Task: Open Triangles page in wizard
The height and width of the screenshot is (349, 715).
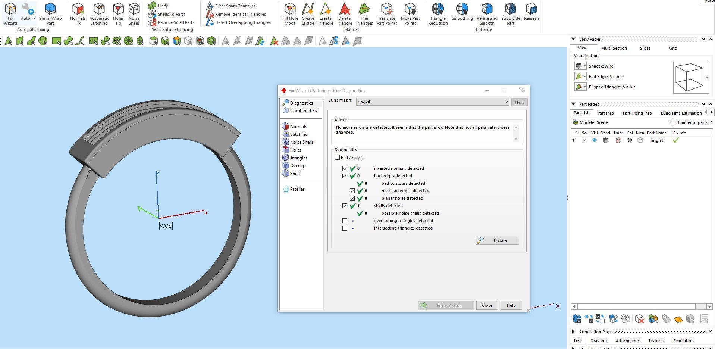Action: pos(295,158)
